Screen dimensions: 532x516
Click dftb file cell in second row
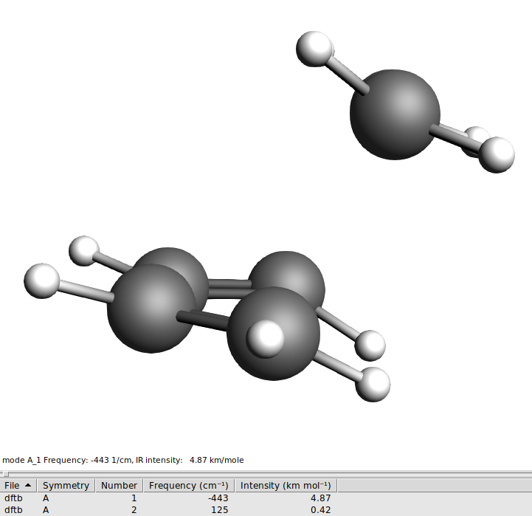pos(13,510)
